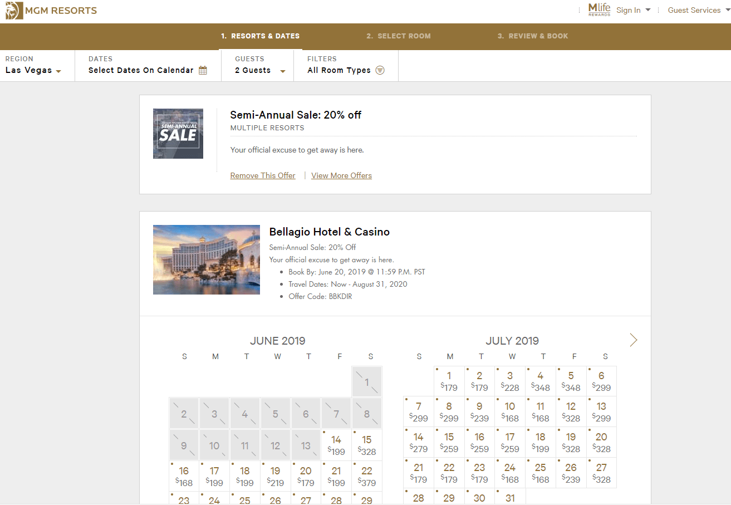Select July 25 at $168
731x505 pixels.
pyautogui.click(x=540, y=473)
